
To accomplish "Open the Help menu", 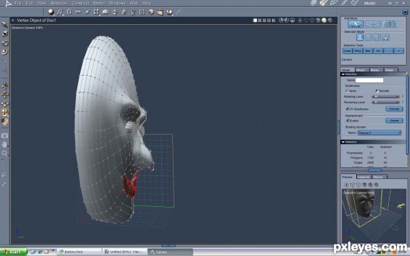I will point(147,3).
